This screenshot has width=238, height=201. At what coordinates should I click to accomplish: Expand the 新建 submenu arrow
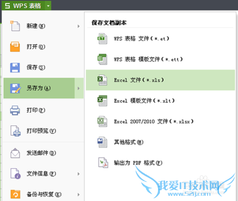[79, 26]
